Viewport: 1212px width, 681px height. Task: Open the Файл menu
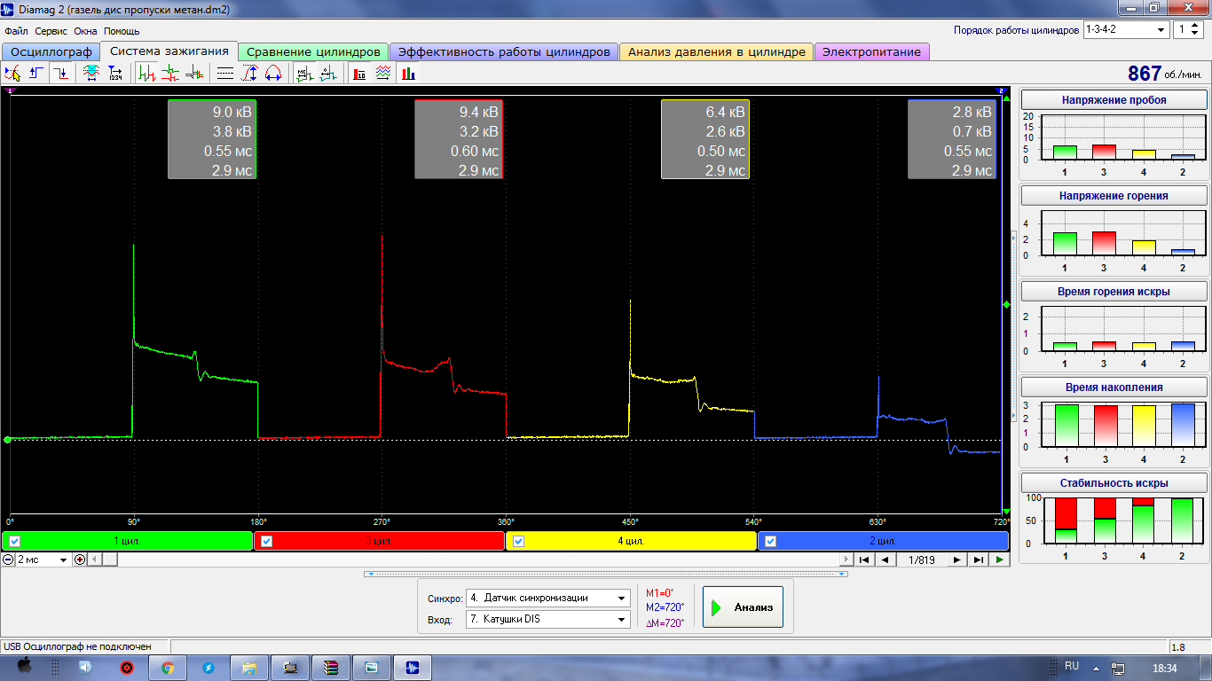tap(17, 31)
